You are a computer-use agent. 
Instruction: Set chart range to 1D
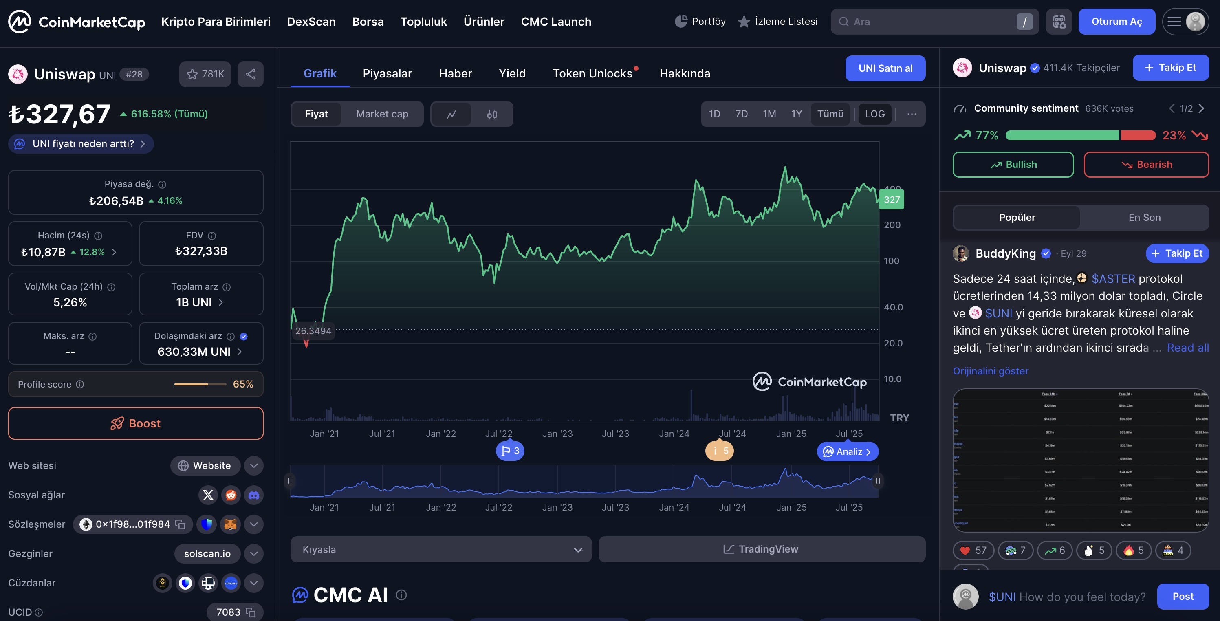pyautogui.click(x=714, y=114)
